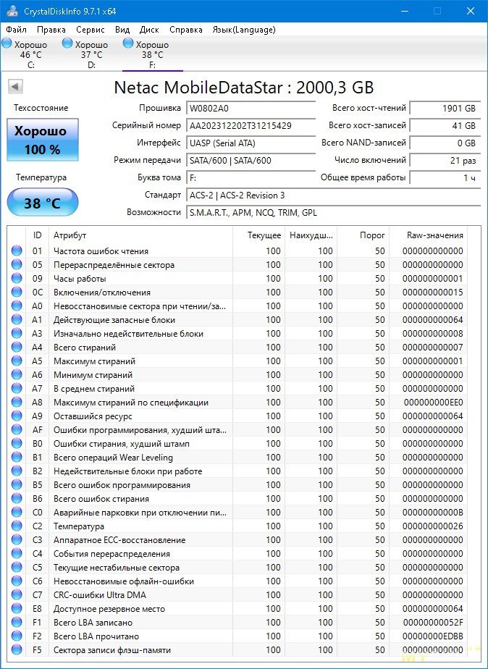488x669 pixels.
Task: Click the Режим передачи SATA/600 field
Action: (251, 161)
